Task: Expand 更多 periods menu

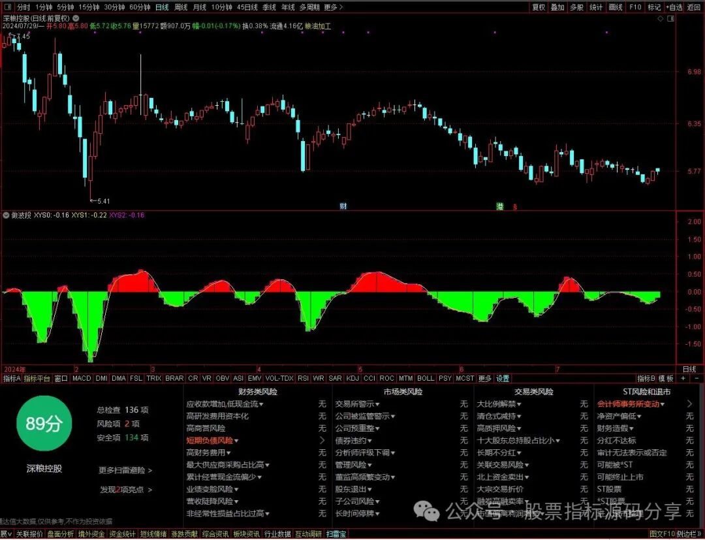Action: click(x=333, y=7)
